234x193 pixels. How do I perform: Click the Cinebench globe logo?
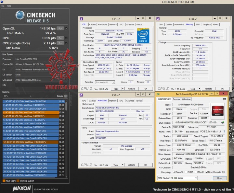click(20, 15)
